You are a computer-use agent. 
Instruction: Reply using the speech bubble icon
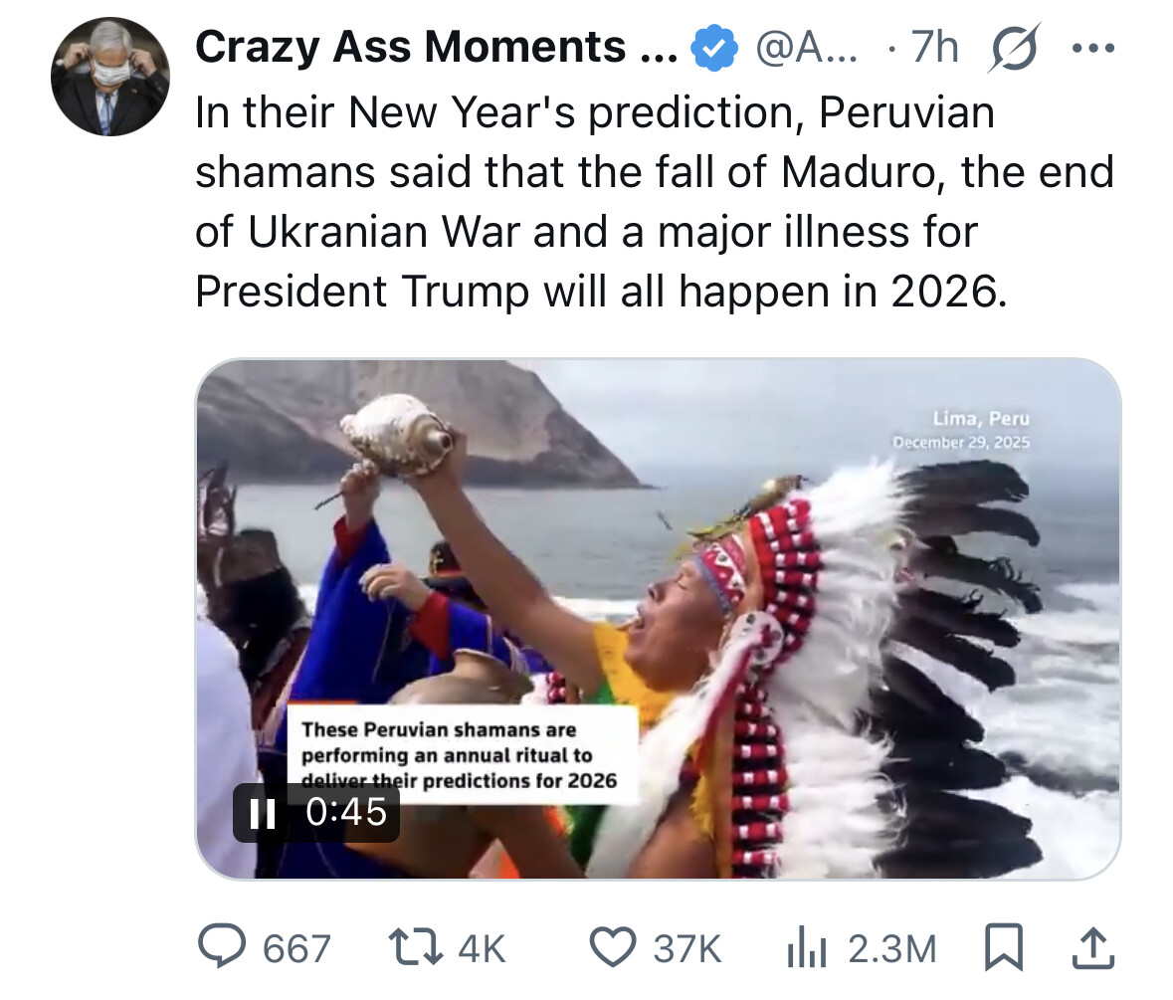221,948
